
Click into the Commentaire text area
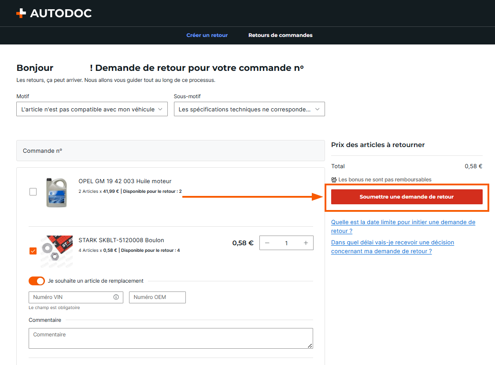pos(171,338)
